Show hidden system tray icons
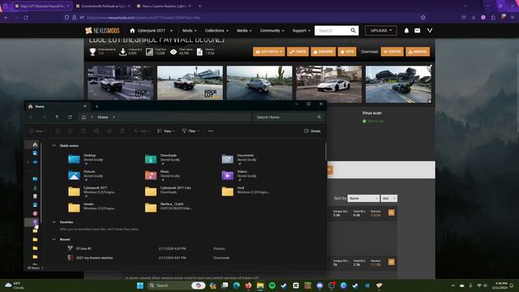 click(453, 286)
